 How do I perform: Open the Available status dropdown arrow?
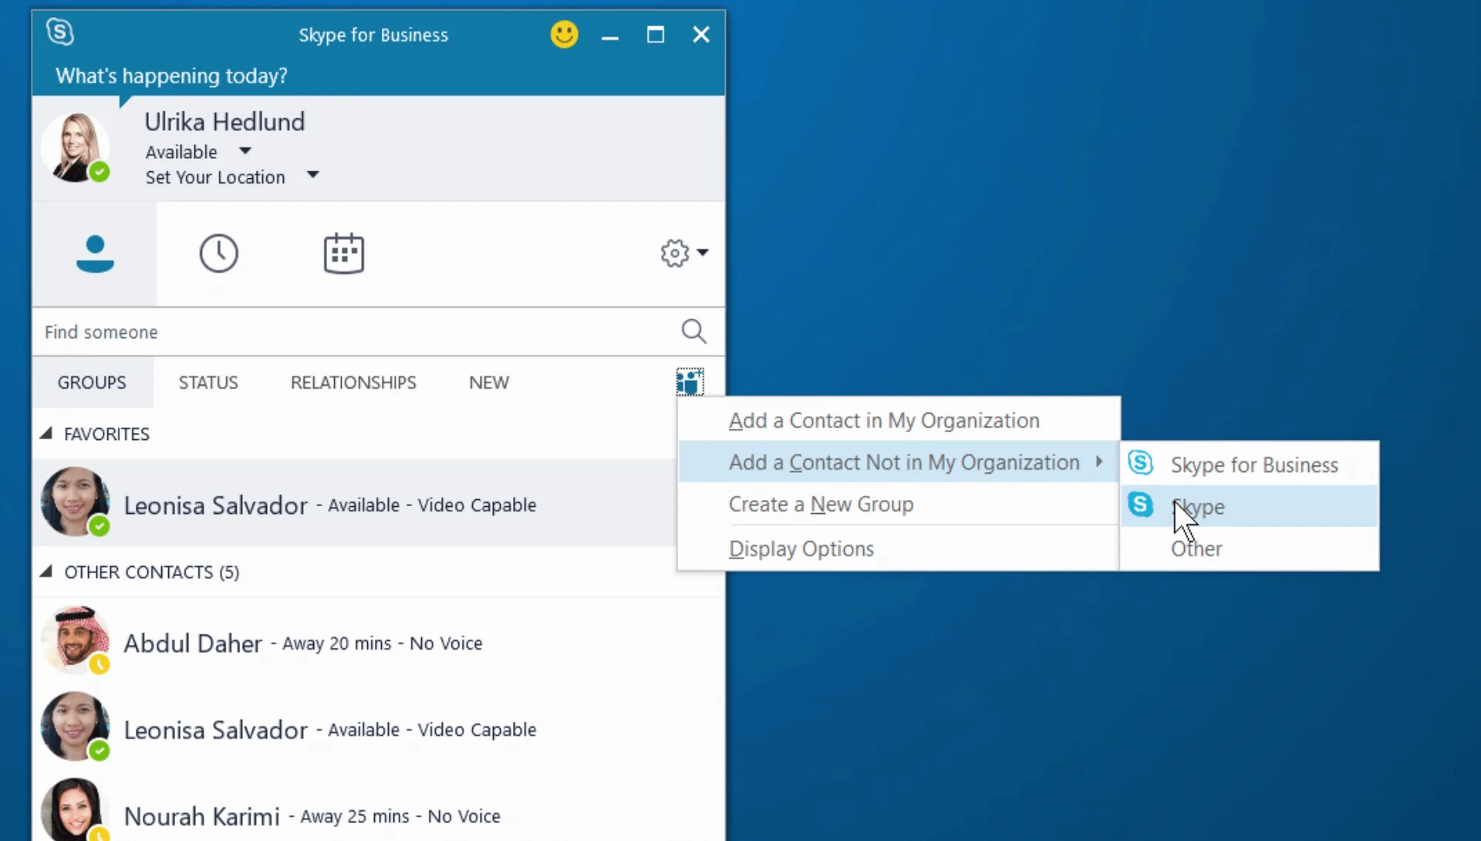click(245, 151)
